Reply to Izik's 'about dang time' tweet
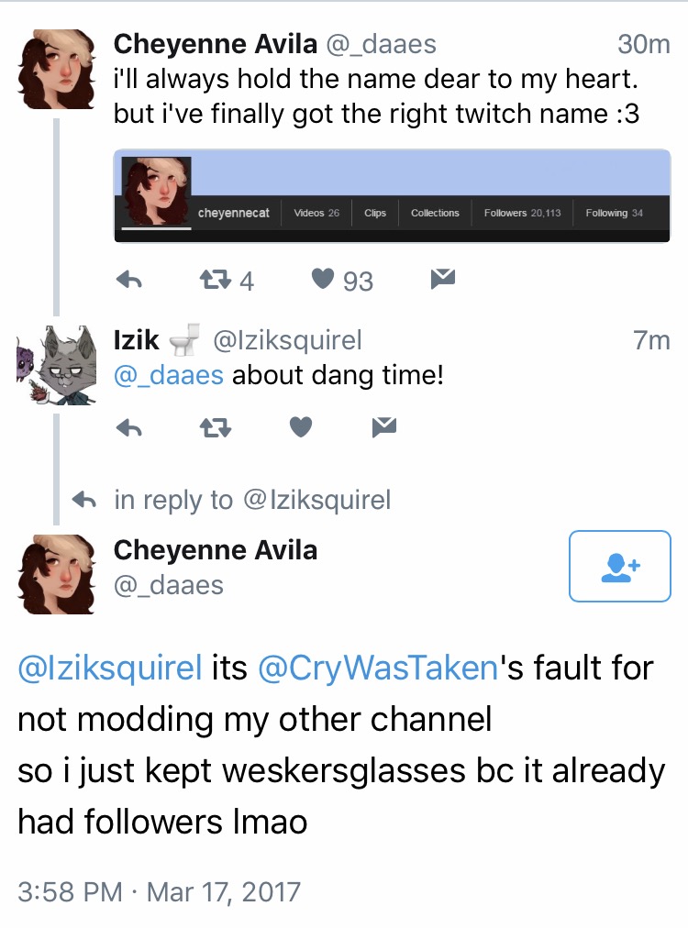688x928 pixels. tap(129, 426)
